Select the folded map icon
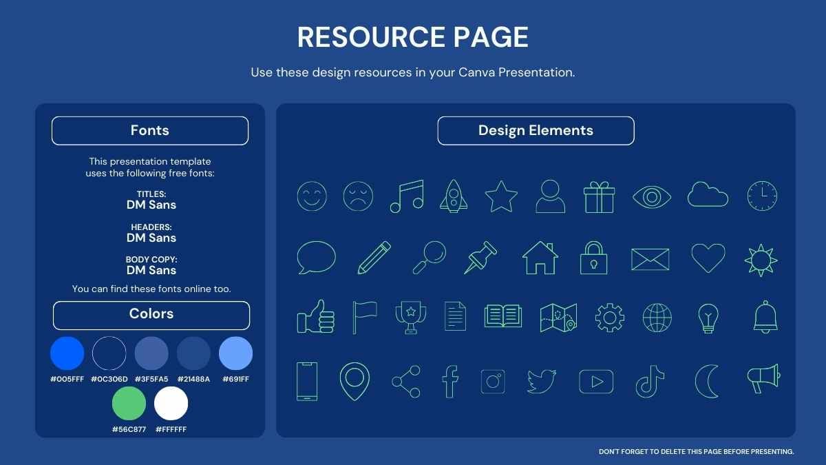Viewport: 826px width, 465px height. click(x=559, y=318)
